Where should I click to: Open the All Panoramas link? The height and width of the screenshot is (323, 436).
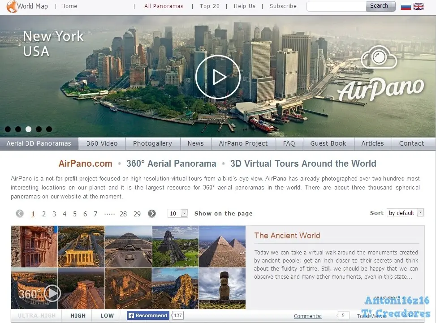164,6
